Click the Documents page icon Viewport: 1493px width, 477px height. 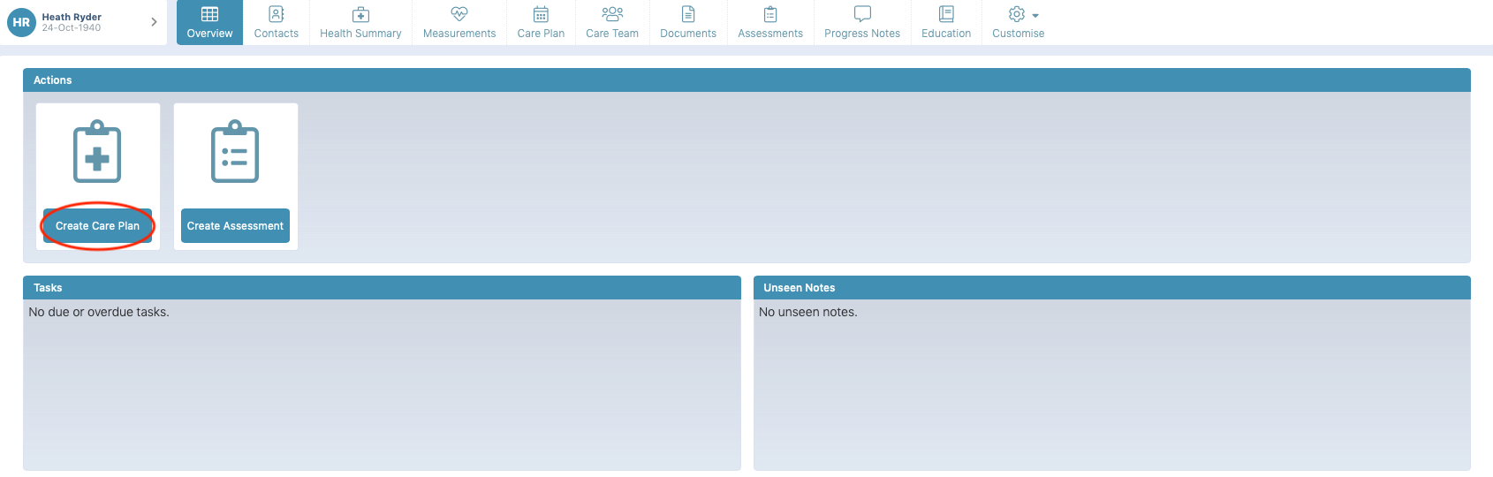(688, 14)
